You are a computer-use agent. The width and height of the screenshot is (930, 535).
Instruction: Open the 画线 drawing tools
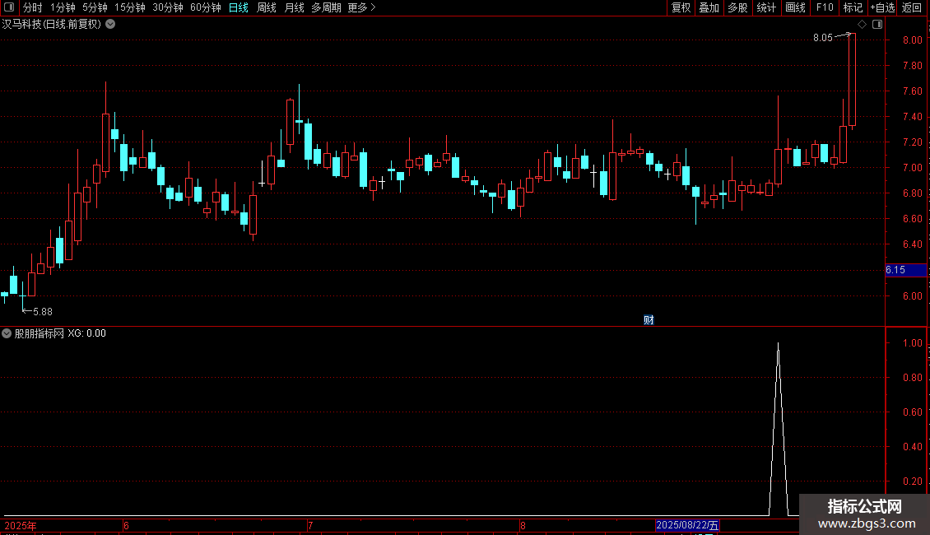(x=795, y=7)
